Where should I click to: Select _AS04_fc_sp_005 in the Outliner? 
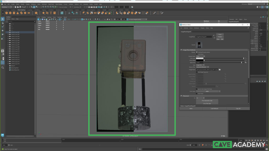click(15, 41)
